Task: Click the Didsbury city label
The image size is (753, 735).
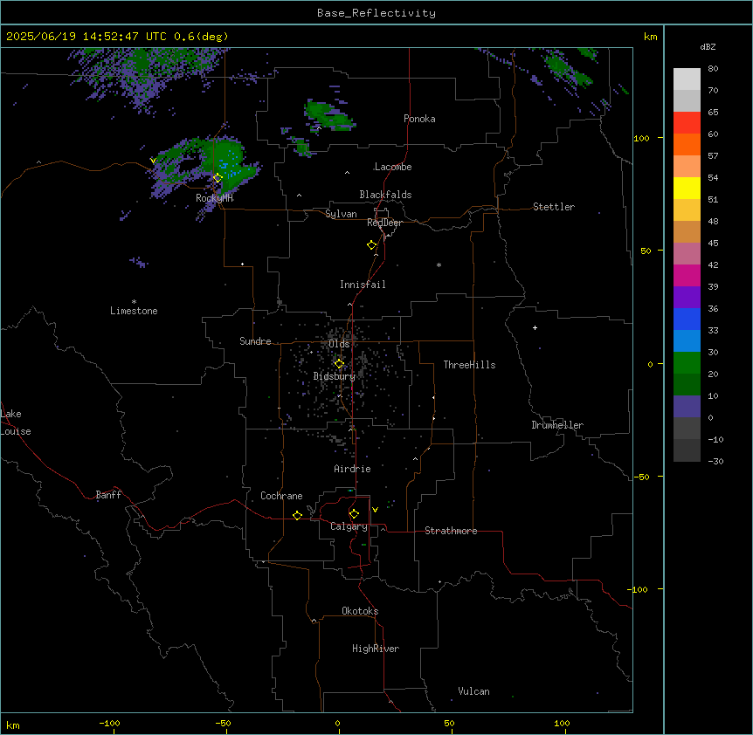Action: coord(335,376)
